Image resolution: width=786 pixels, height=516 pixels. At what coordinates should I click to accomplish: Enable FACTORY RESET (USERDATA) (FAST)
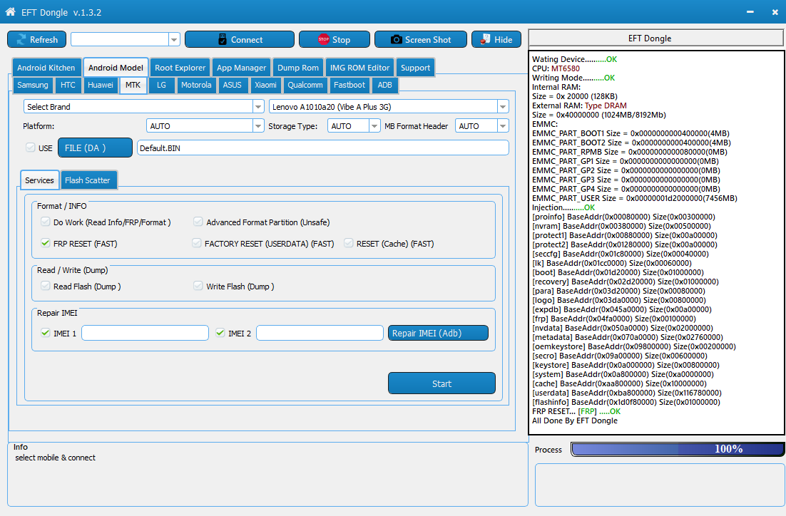click(x=197, y=244)
